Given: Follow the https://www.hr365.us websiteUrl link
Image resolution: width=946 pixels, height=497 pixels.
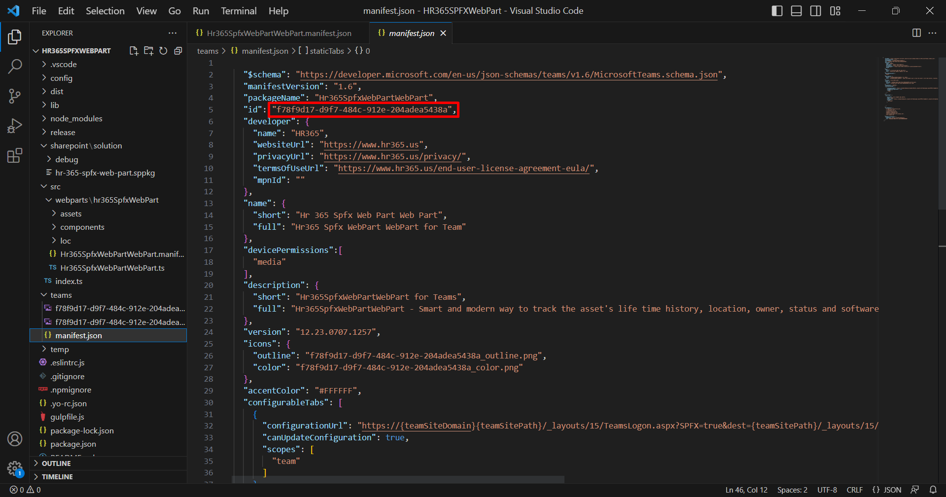Looking at the screenshot, I should 371,145.
